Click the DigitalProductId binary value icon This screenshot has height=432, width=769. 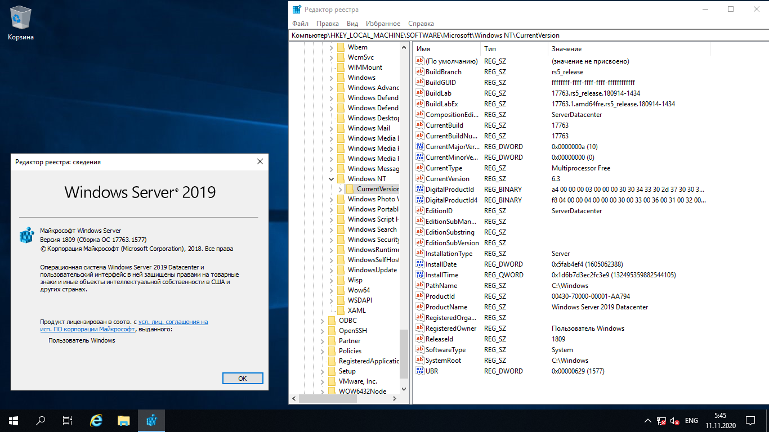(x=419, y=190)
